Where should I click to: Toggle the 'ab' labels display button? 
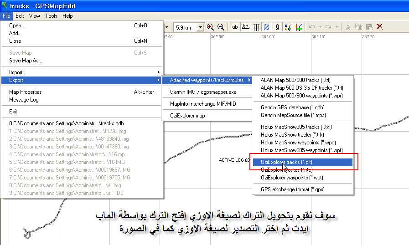235,27
